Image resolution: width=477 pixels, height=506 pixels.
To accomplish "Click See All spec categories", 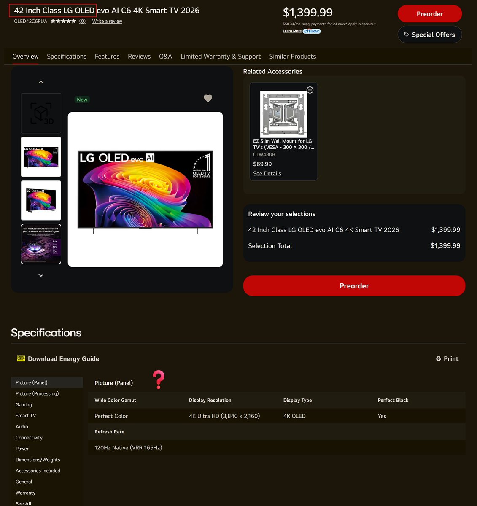I will coord(23,503).
